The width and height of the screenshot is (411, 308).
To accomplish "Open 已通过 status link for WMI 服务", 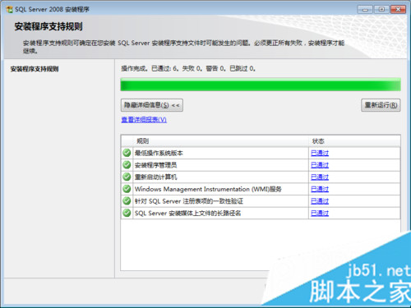I will (x=320, y=189).
